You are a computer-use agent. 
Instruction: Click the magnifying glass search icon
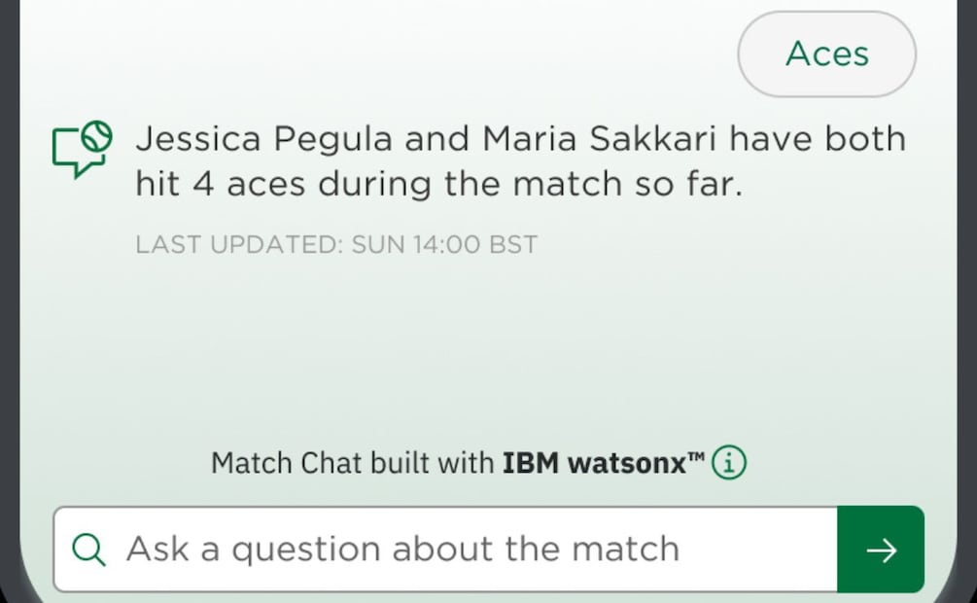(89, 550)
